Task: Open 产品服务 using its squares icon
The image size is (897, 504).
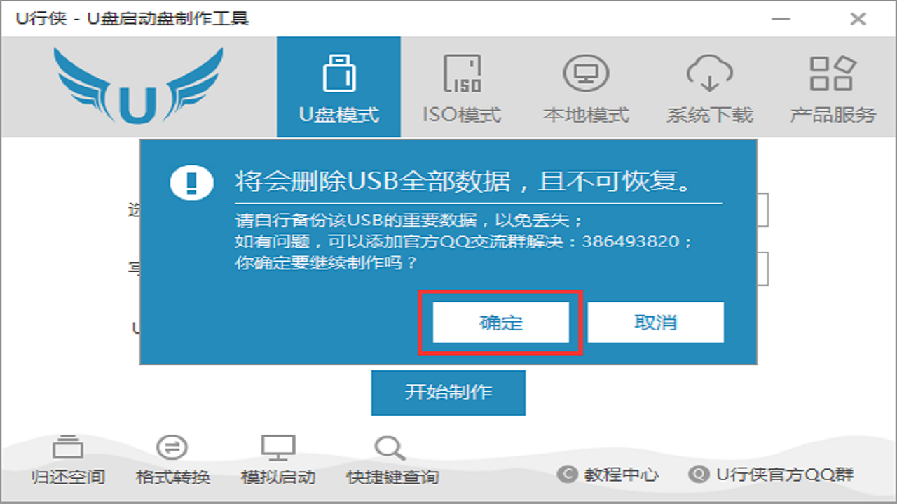Action: click(830, 70)
